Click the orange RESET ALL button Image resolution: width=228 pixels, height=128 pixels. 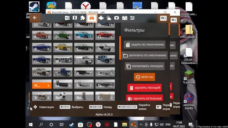tap(145, 77)
